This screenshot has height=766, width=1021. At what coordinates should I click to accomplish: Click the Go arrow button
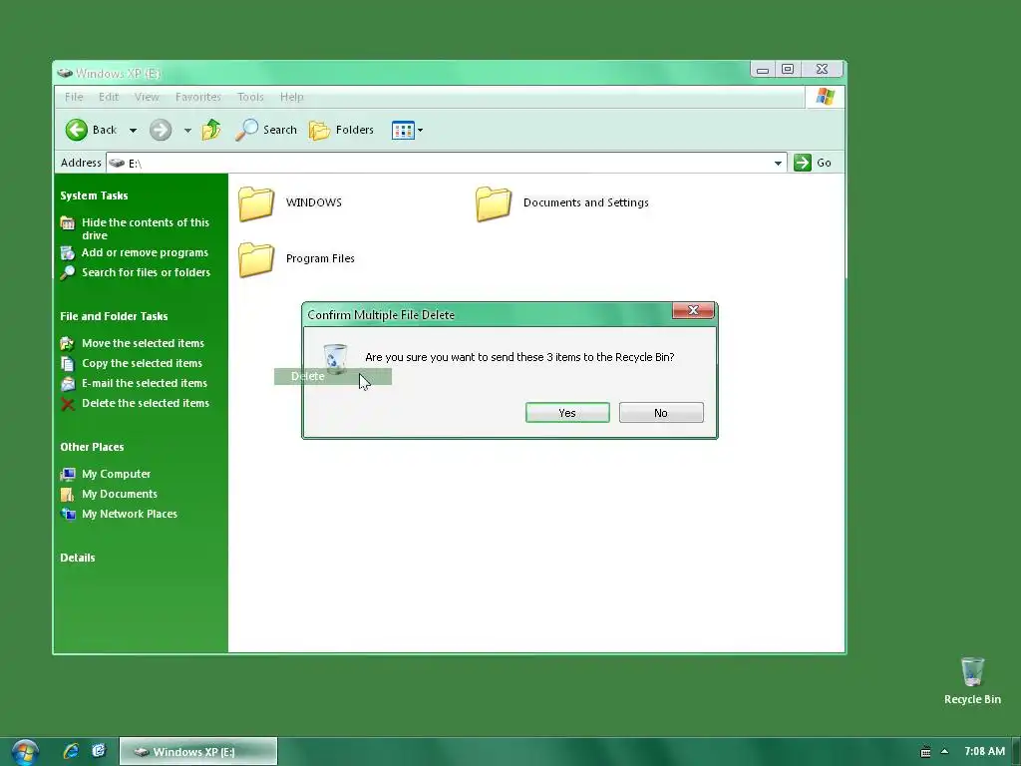(813, 163)
